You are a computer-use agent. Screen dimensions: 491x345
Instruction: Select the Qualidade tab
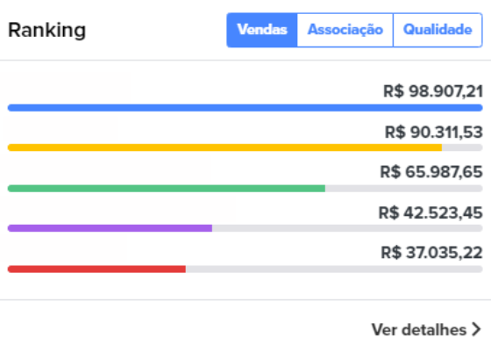point(438,30)
